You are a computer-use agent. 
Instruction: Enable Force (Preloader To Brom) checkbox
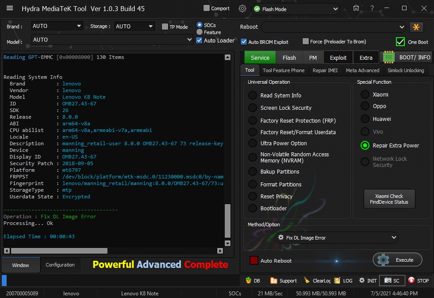click(x=306, y=41)
